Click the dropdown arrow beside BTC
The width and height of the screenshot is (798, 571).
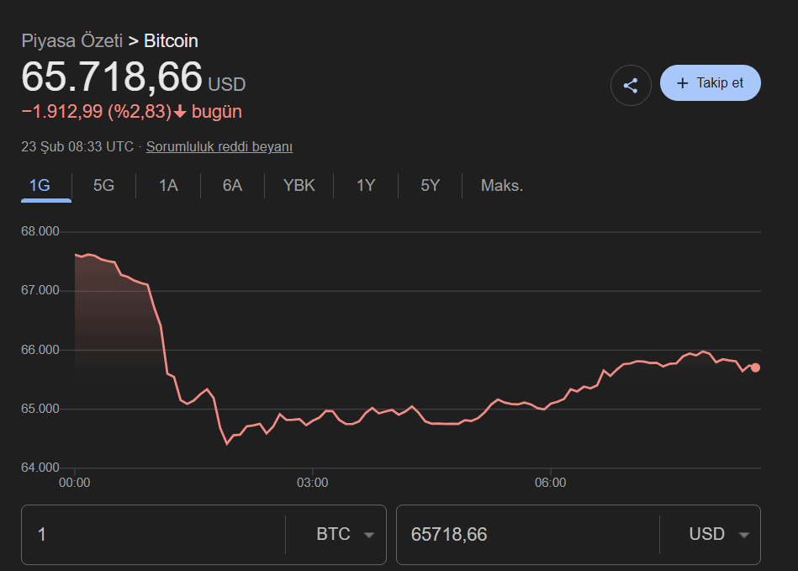point(369,534)
